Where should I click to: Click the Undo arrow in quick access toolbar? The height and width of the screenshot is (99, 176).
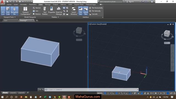click(23, 2)
